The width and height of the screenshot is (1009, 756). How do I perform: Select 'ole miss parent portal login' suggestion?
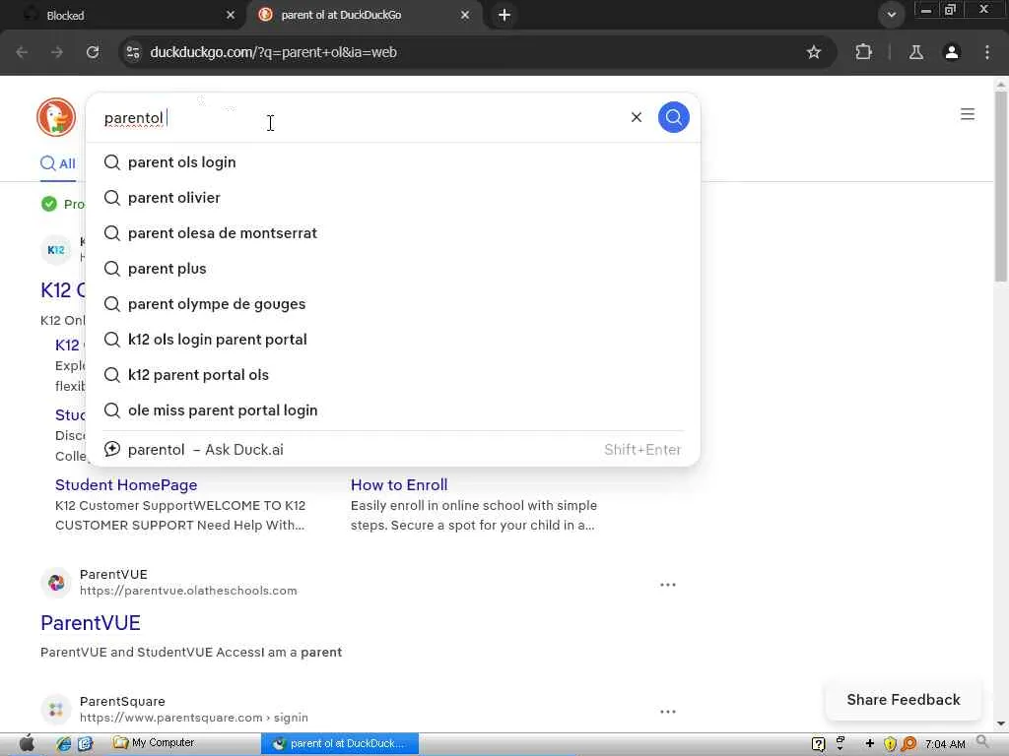tap(392, 409)
